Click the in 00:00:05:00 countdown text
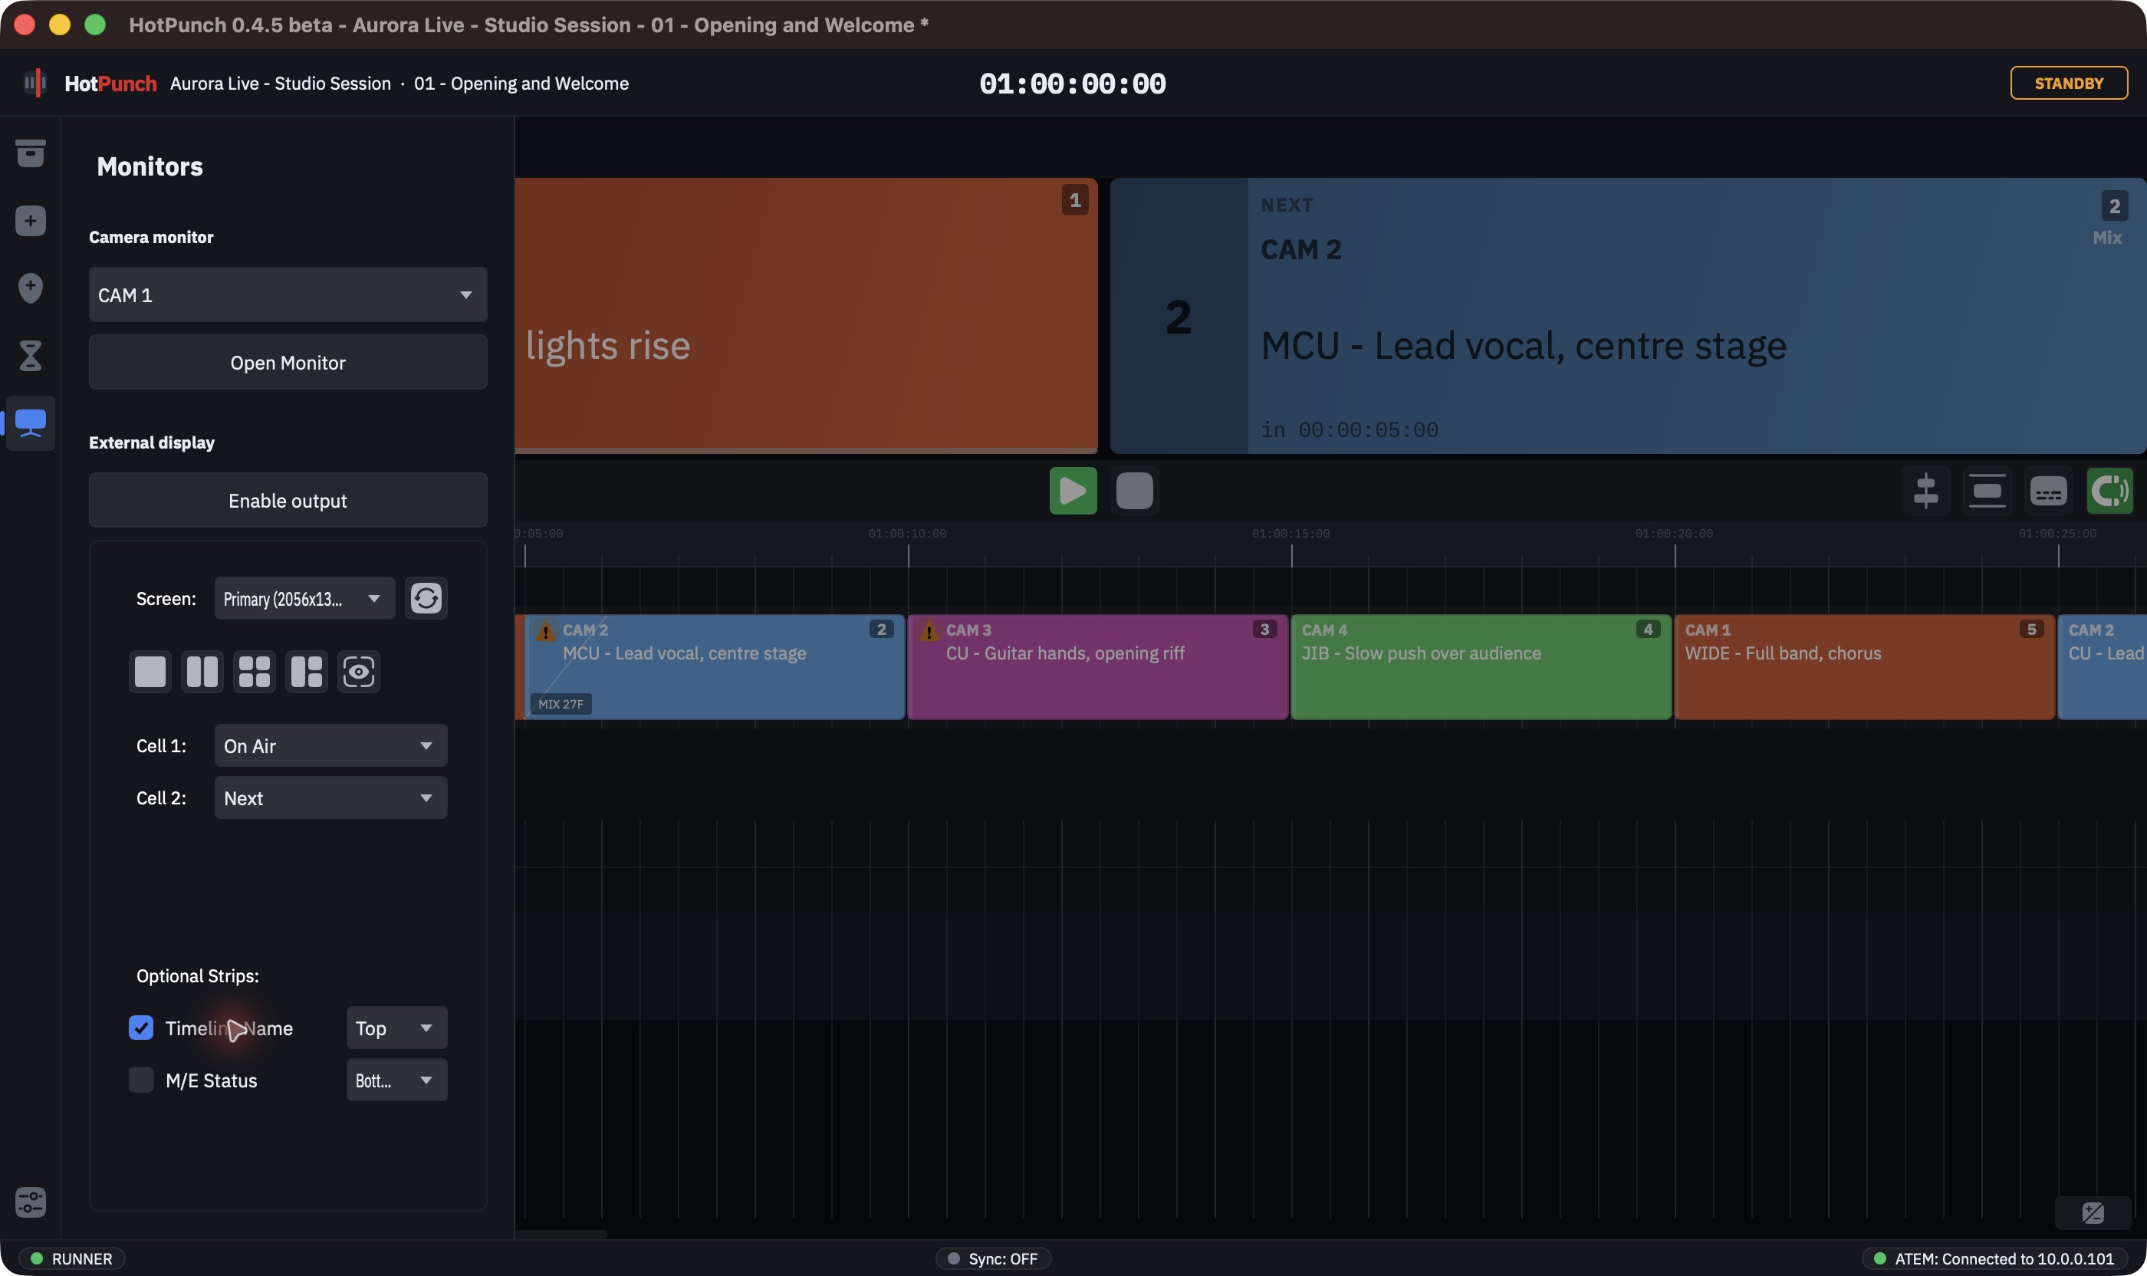Screen dimensions: 2147x1276 click(x=1349, y=430)
